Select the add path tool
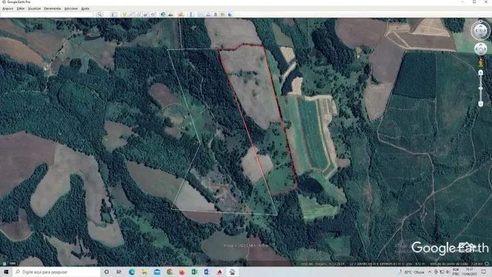 pyautogui.click(x=138, y=14)
